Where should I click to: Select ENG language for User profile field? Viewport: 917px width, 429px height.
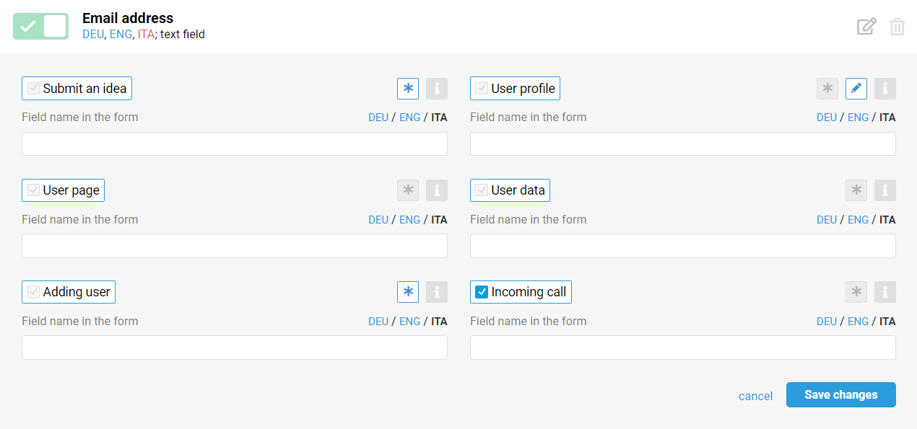pyautogui.click(x=858, y=118)
